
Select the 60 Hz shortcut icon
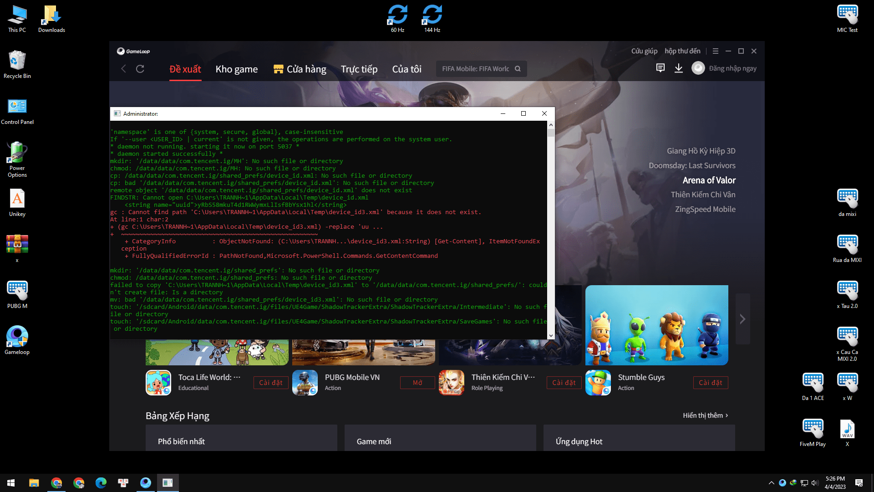(397, 19)
